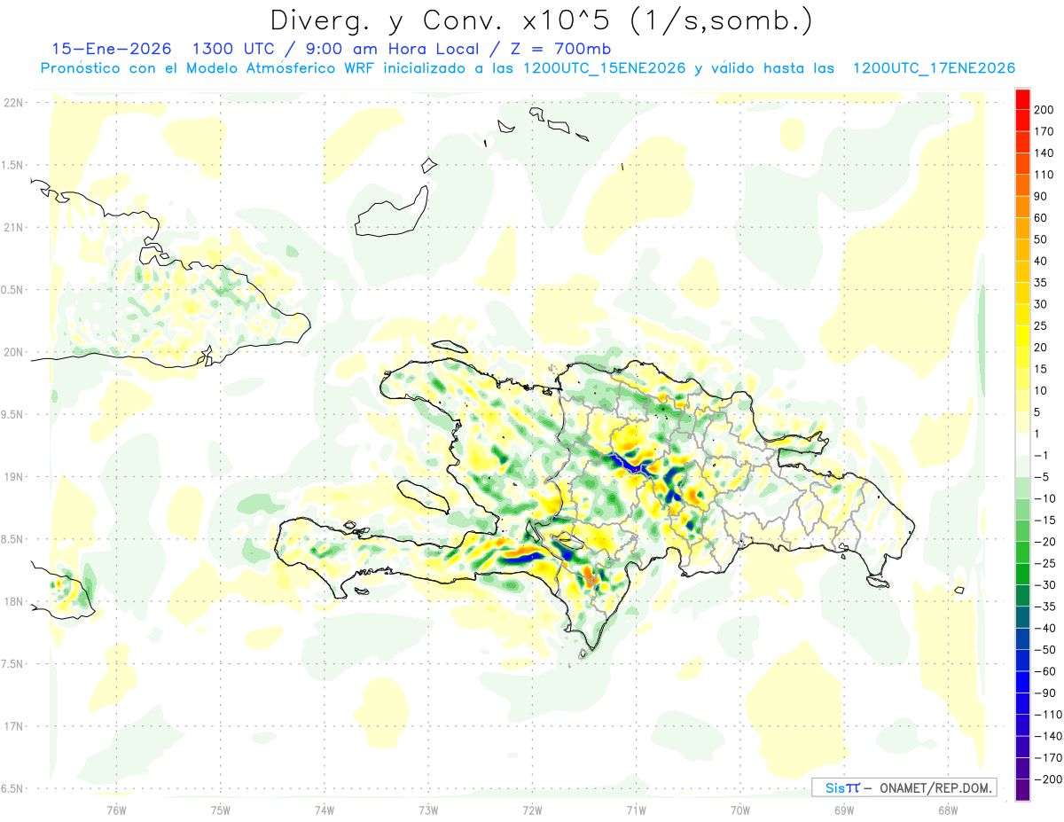Click the '-10' color bar label
The height and width of the screenshot is (822, 1064).
pos(1044,498)
